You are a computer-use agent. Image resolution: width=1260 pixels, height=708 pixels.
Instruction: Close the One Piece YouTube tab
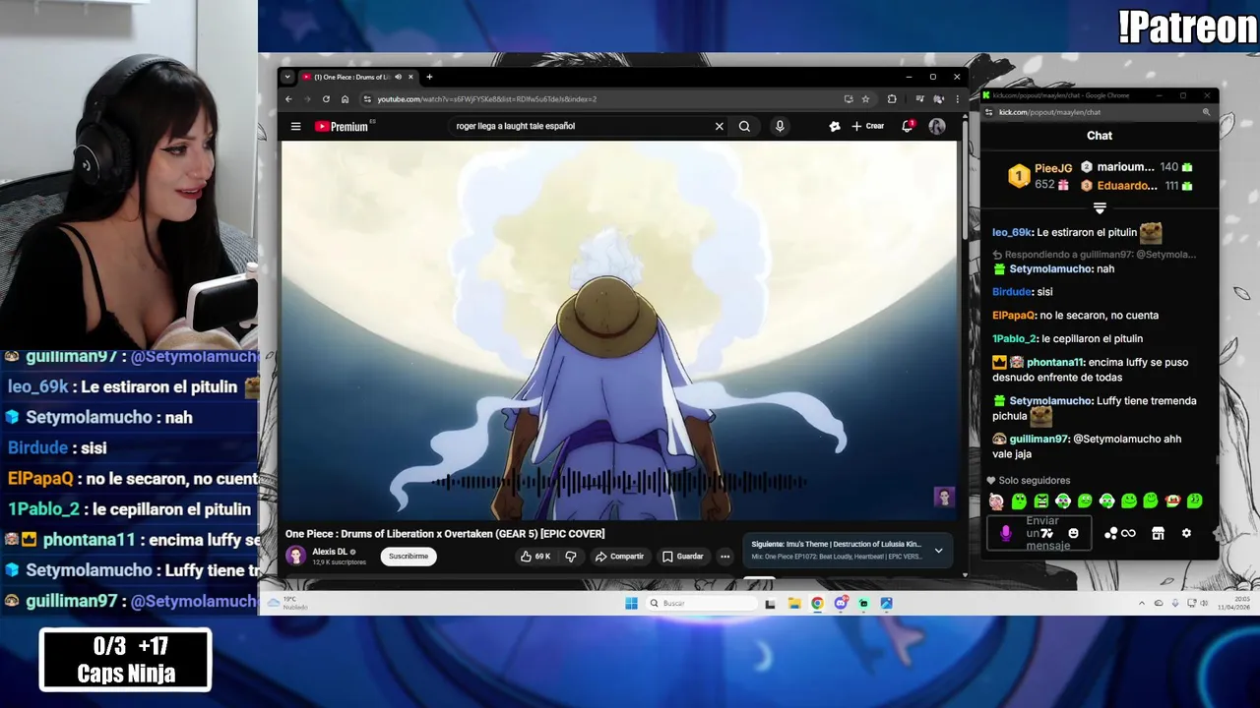pyautogui.click(x=410, y=77)
